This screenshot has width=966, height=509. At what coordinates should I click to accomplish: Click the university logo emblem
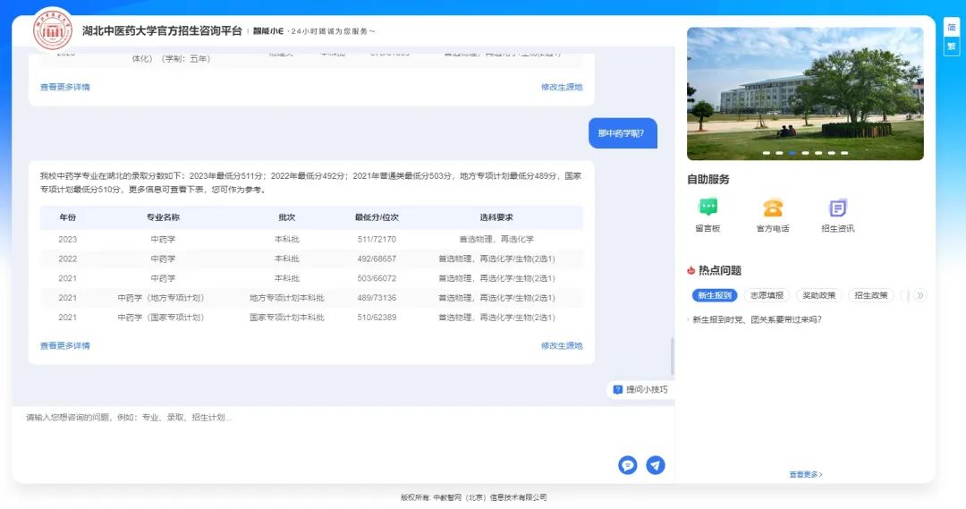(53, 31)
